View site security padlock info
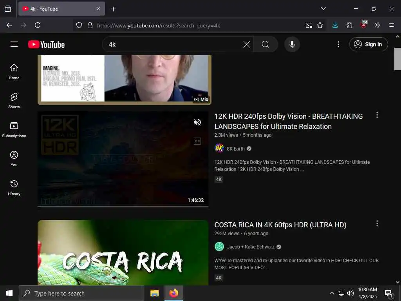 coord(90,25)
